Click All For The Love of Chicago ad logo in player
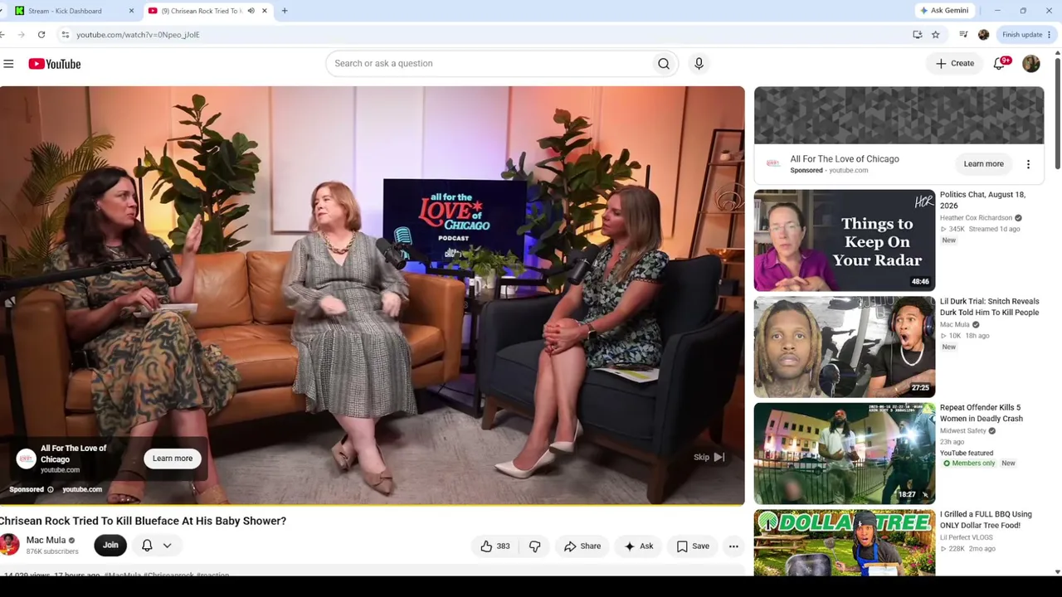1062x597 pixels. 27,459
